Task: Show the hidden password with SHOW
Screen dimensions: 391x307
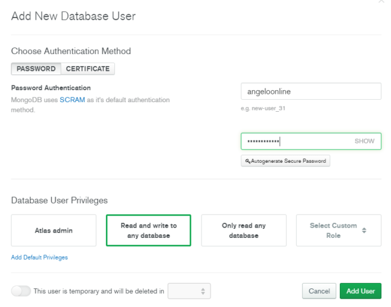Action: point(365,141)
